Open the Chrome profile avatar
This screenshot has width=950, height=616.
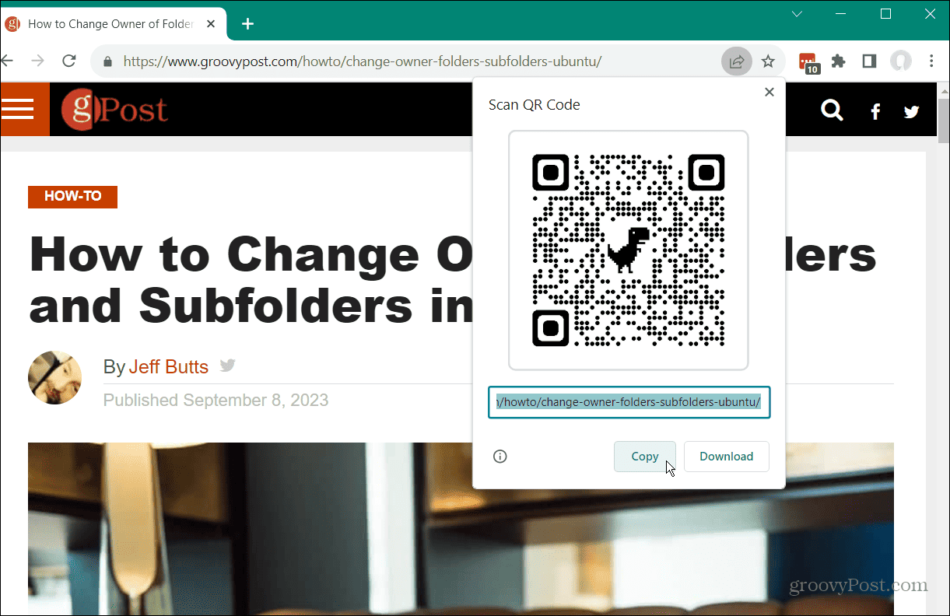901,61
